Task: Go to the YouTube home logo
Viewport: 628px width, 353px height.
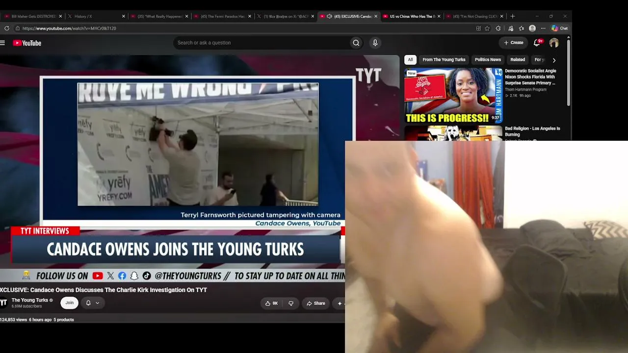Action: point(27,43)
